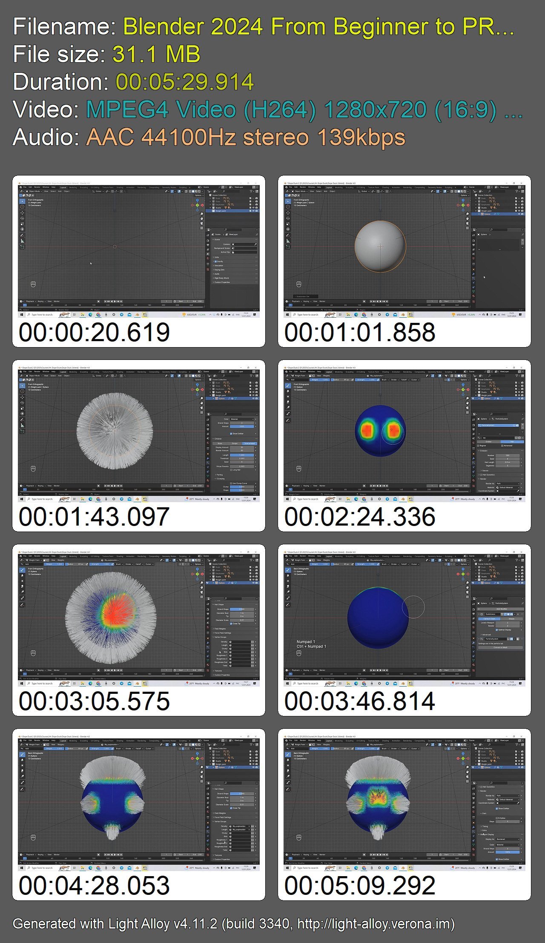Viewport: 545px width, 943px height.
Task: Select the Scale tool in 00:00:20 frame
Action: [x=22, y=224]
